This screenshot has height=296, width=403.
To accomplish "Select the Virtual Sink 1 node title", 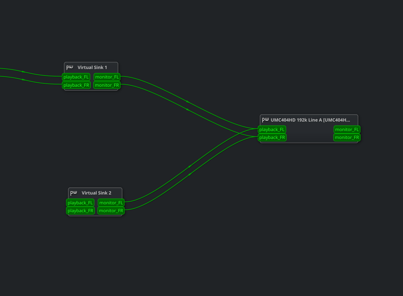I will coord(92,67).
